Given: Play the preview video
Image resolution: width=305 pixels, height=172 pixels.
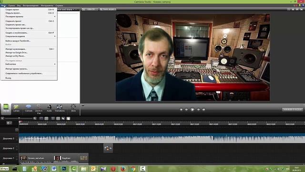Looking at the screenshot, I should pos(192,109).
